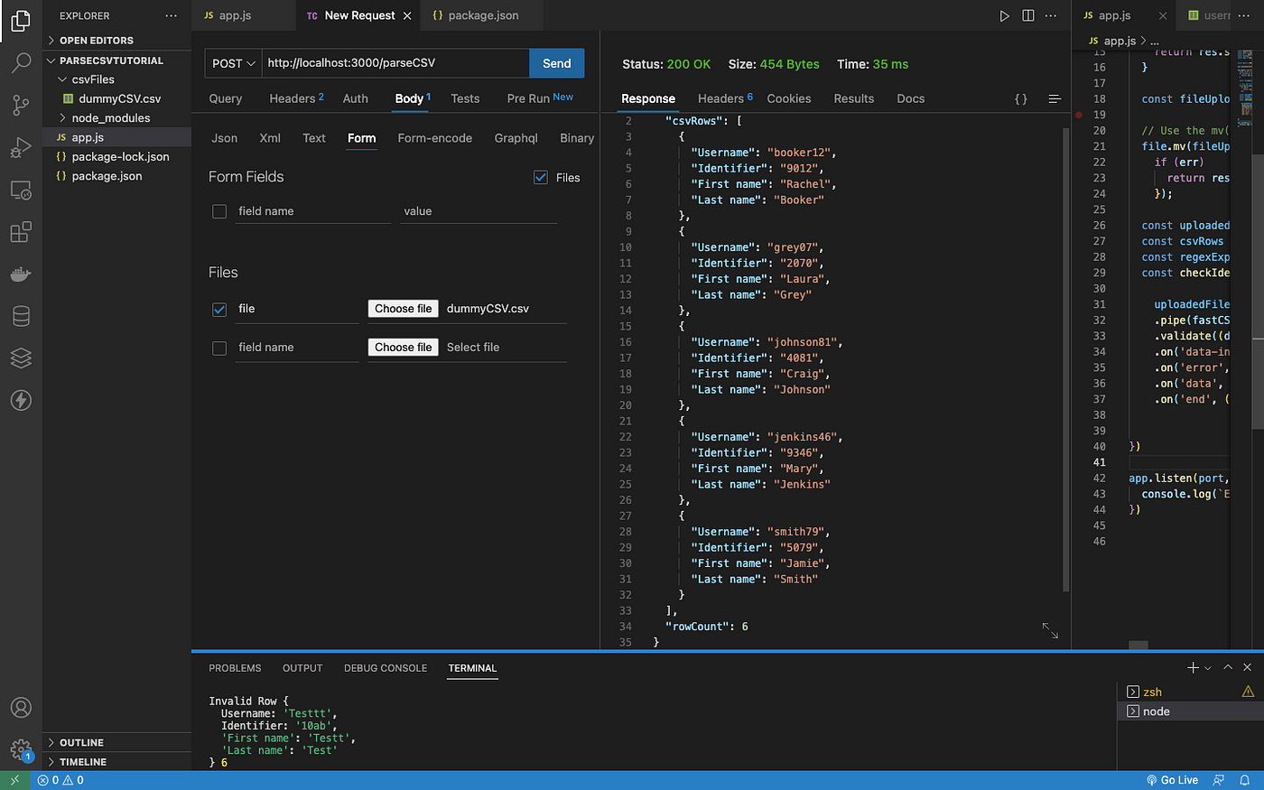The height and width of the screenshot is (790, 1264).
Task: Toggle the empty form field row checkbox
Action: tap(219, 211)
